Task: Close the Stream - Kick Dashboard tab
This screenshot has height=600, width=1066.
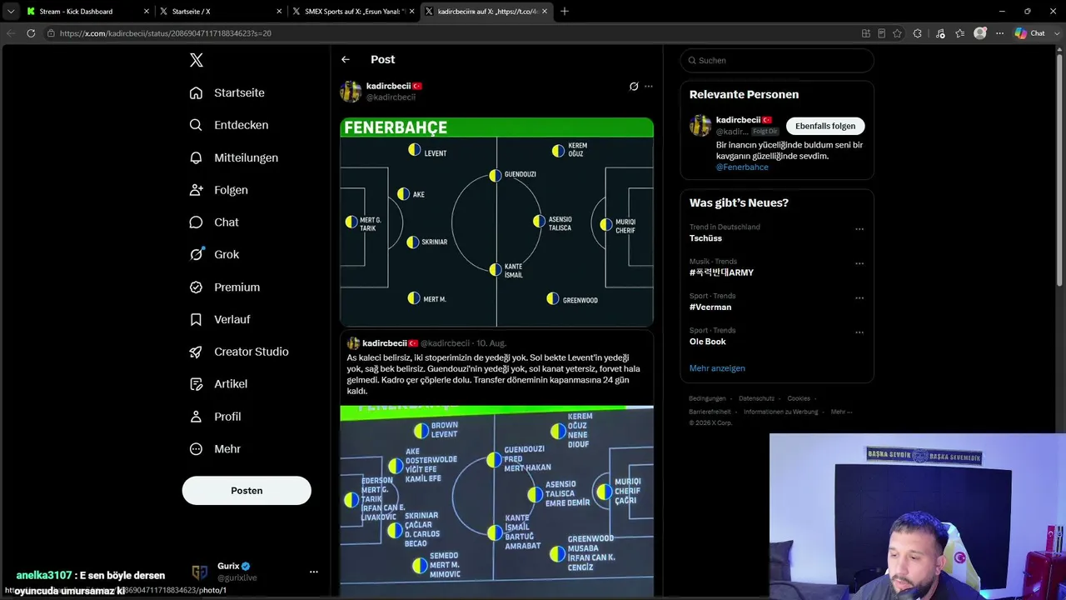Action: [x=147, y=12]
